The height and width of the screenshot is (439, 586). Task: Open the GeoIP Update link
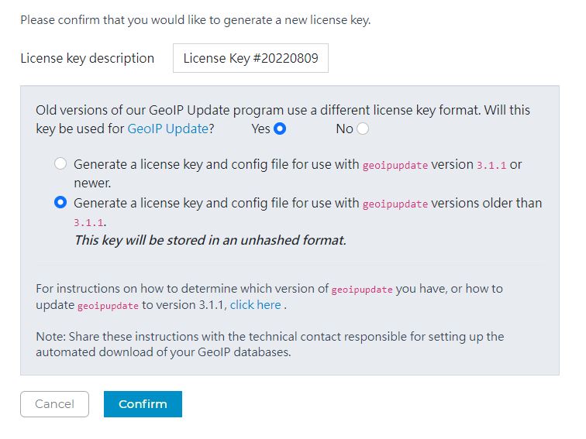pyautogui.click(x=167, y=129)
